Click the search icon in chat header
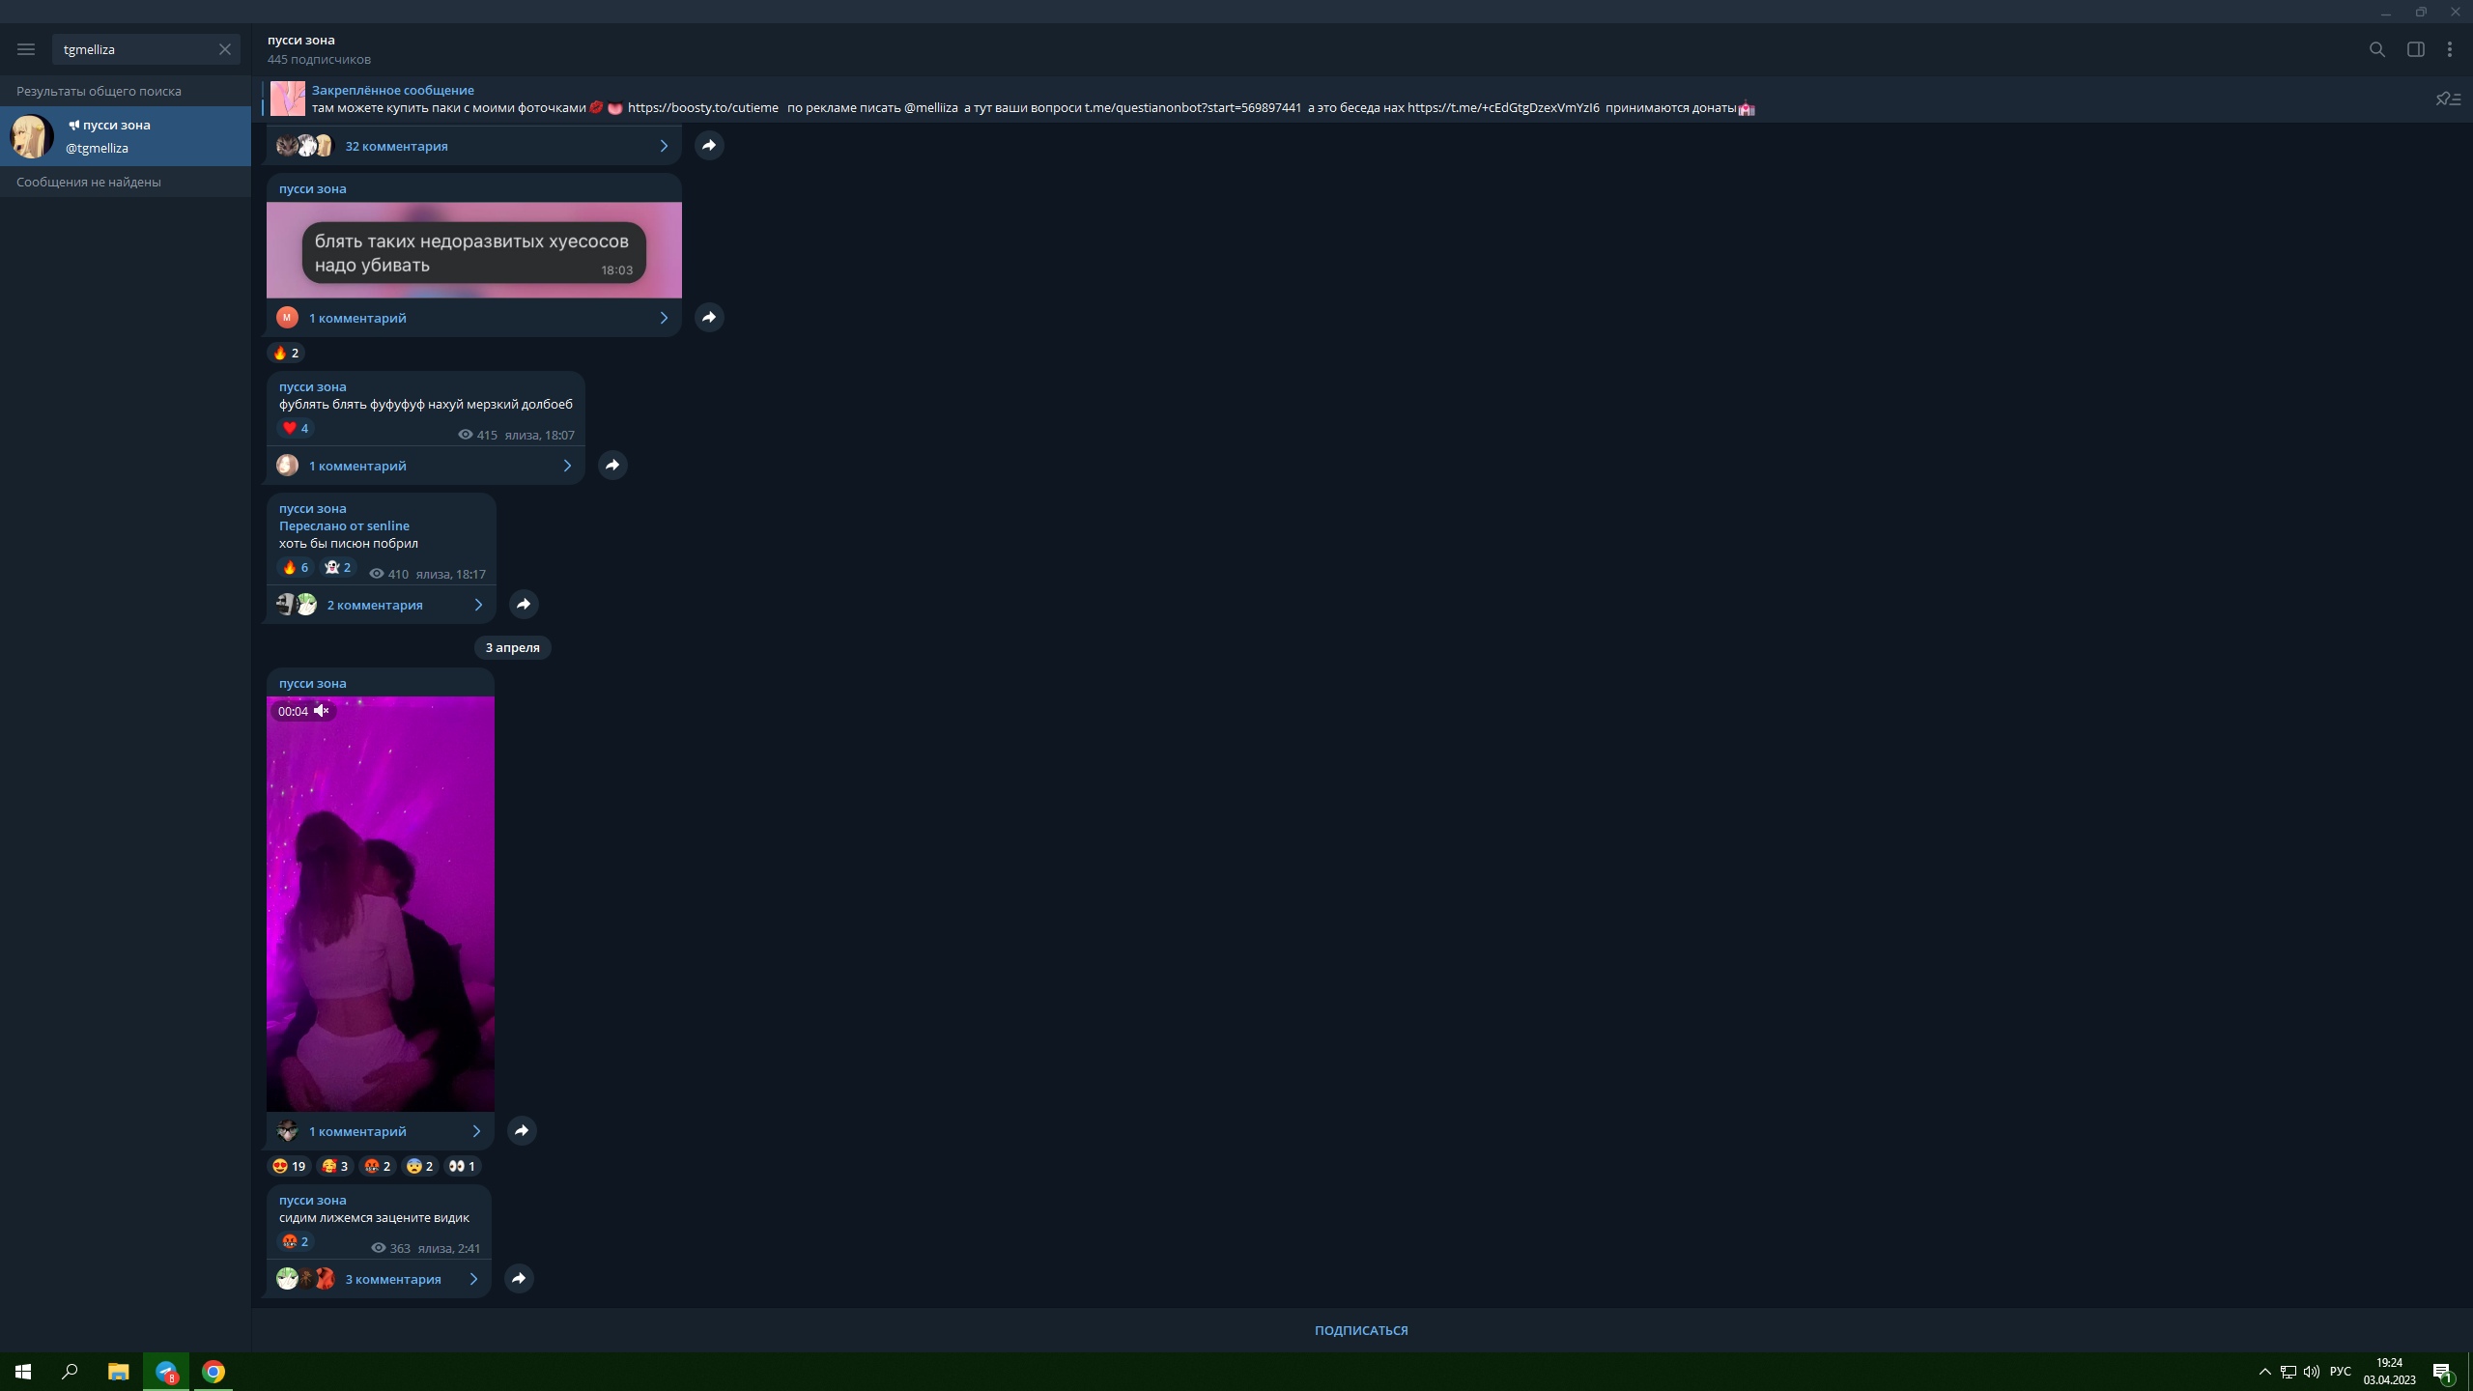2473x1391 pixels. click(2377, 49)
